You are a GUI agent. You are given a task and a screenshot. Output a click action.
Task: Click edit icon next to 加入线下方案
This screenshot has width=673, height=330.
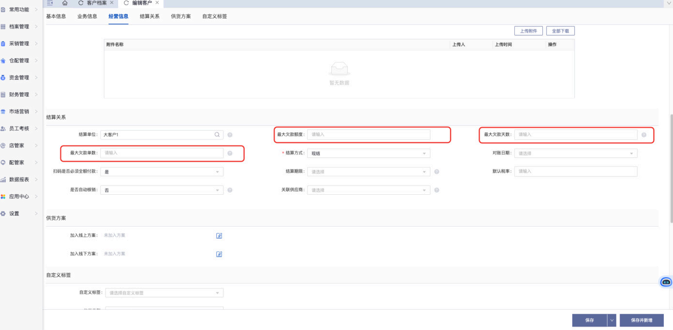[x=219, y=254]
